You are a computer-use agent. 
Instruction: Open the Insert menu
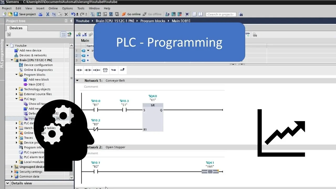(40, 8)
